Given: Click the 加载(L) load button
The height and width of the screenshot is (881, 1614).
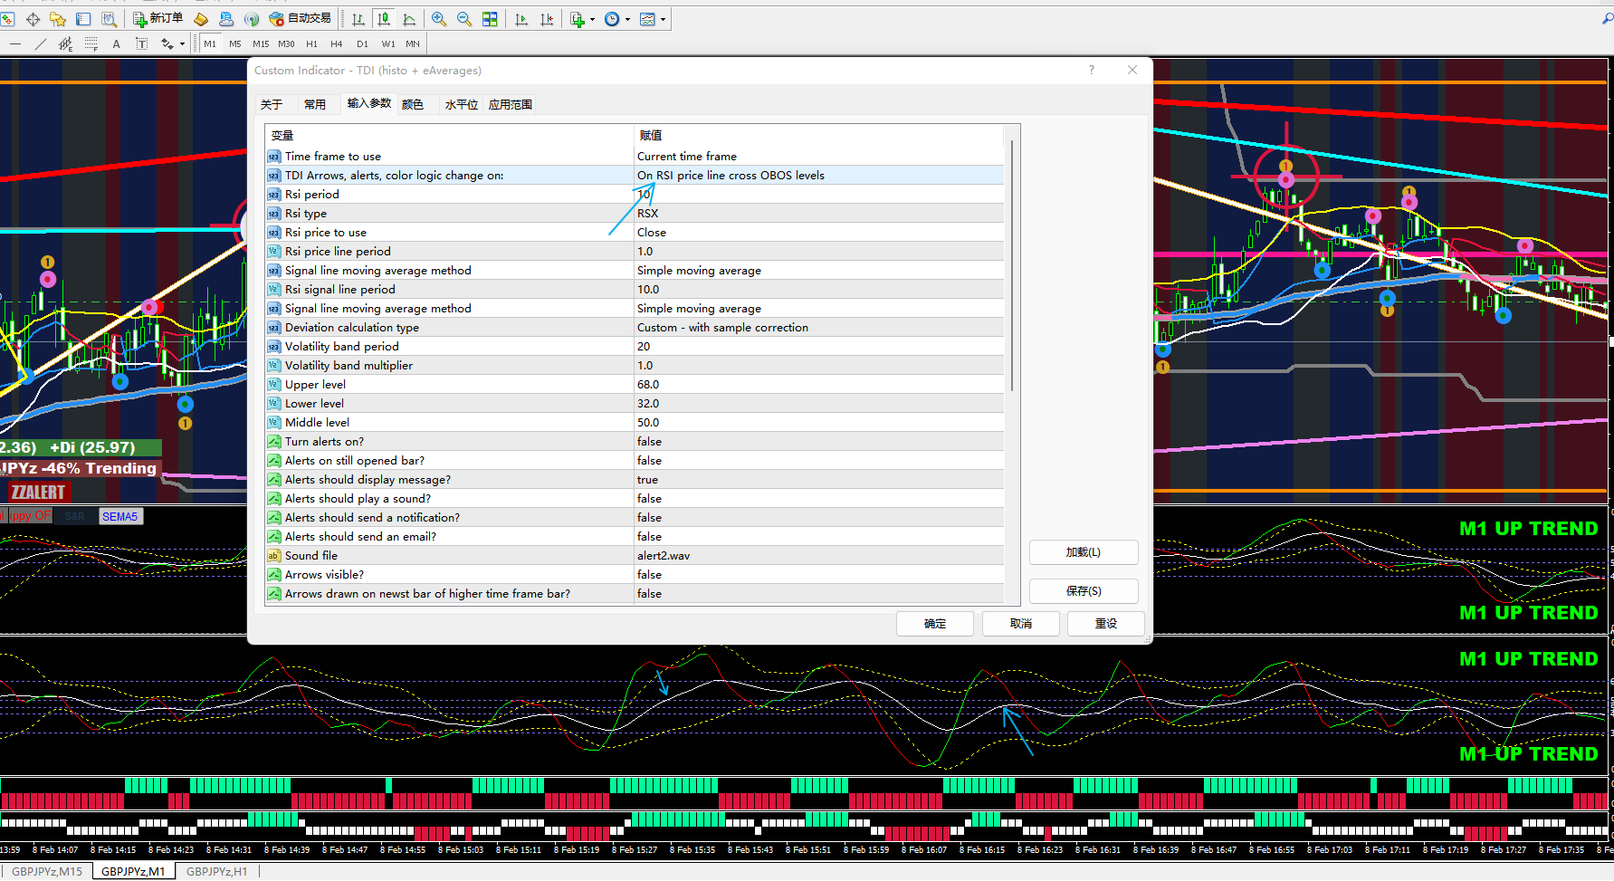Looking at the screenshot, I should pyautogui.click(x=1083, y=552).
